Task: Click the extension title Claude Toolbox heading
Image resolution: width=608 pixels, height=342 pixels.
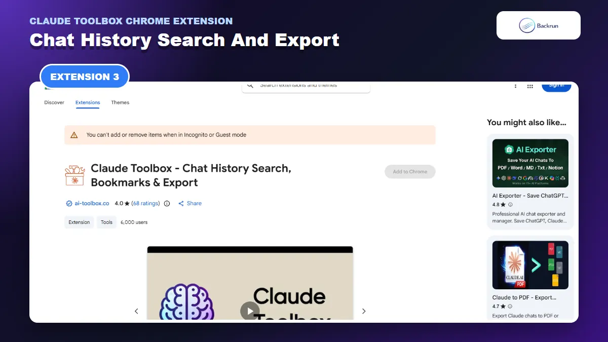Action: 191,175
